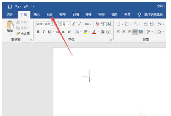Toggle justify alignment
Screen dimensions: 171x116
[x=135, y=32]
